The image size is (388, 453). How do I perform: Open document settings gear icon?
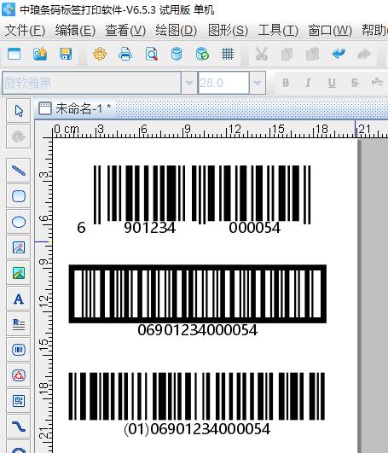click(100, 54)
